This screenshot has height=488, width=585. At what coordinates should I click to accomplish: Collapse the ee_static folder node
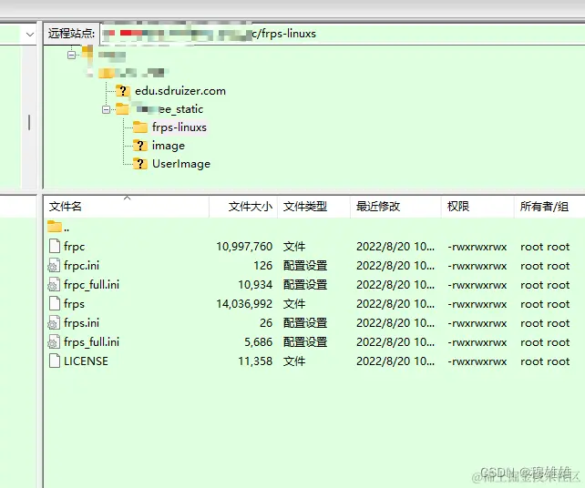point(106,109)
